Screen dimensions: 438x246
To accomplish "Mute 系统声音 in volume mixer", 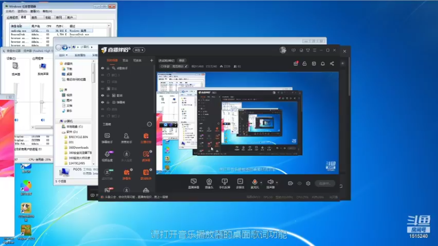I will [x=43, y=120].
